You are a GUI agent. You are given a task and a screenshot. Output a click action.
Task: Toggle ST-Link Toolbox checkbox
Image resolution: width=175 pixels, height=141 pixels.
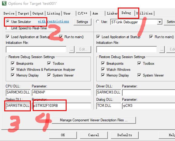tap(139, 63)
